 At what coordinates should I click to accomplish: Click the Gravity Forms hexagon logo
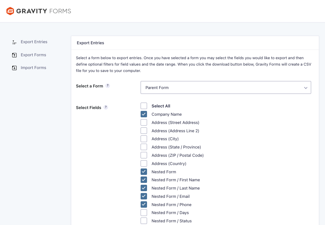(10, 11)
